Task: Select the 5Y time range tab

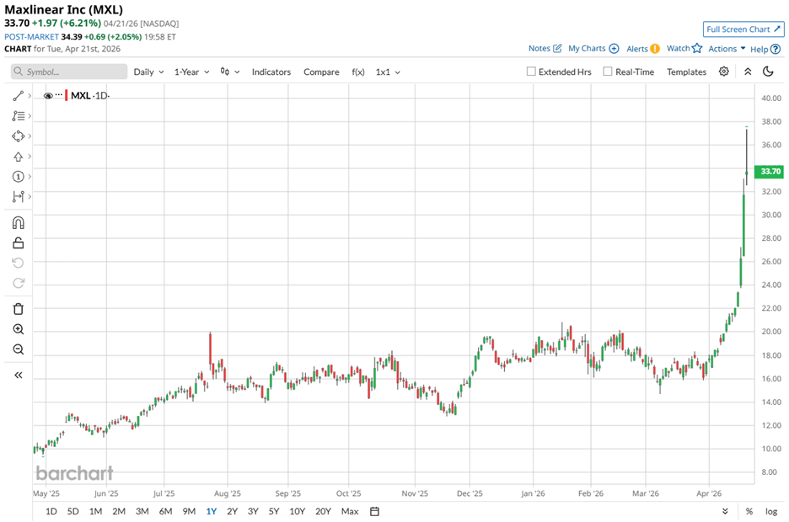Action: pyautogui.click(x=274, y=511)
